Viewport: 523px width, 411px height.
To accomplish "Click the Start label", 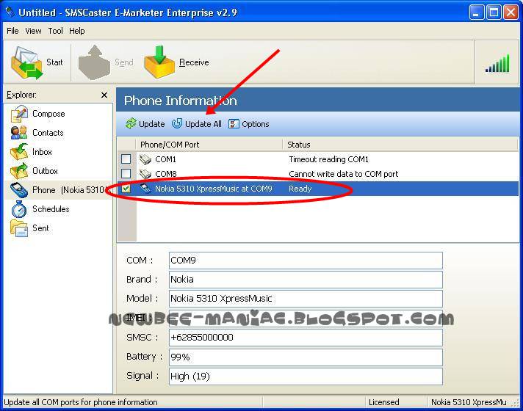I will 54,62.
